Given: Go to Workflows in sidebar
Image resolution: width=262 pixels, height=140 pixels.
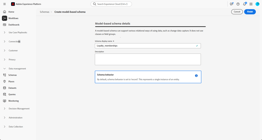Looking at the screenshot, I should click(x=13, y=18).
